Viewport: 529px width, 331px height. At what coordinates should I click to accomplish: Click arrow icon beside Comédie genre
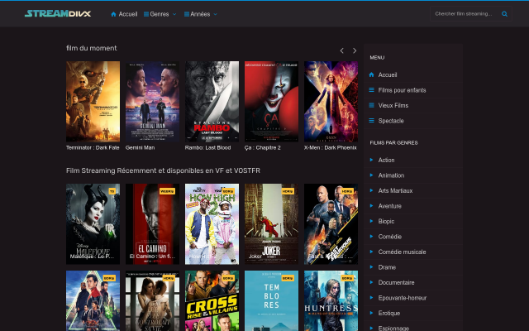371,237
